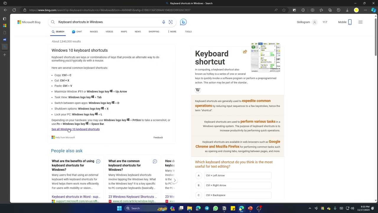Open the keyboard shortcut menu thumbnail image
The image size is (378, 213).
point(265,57)
